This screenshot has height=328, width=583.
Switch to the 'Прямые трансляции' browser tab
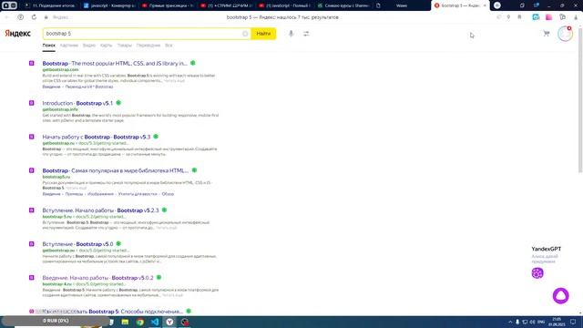click(168, 5)
